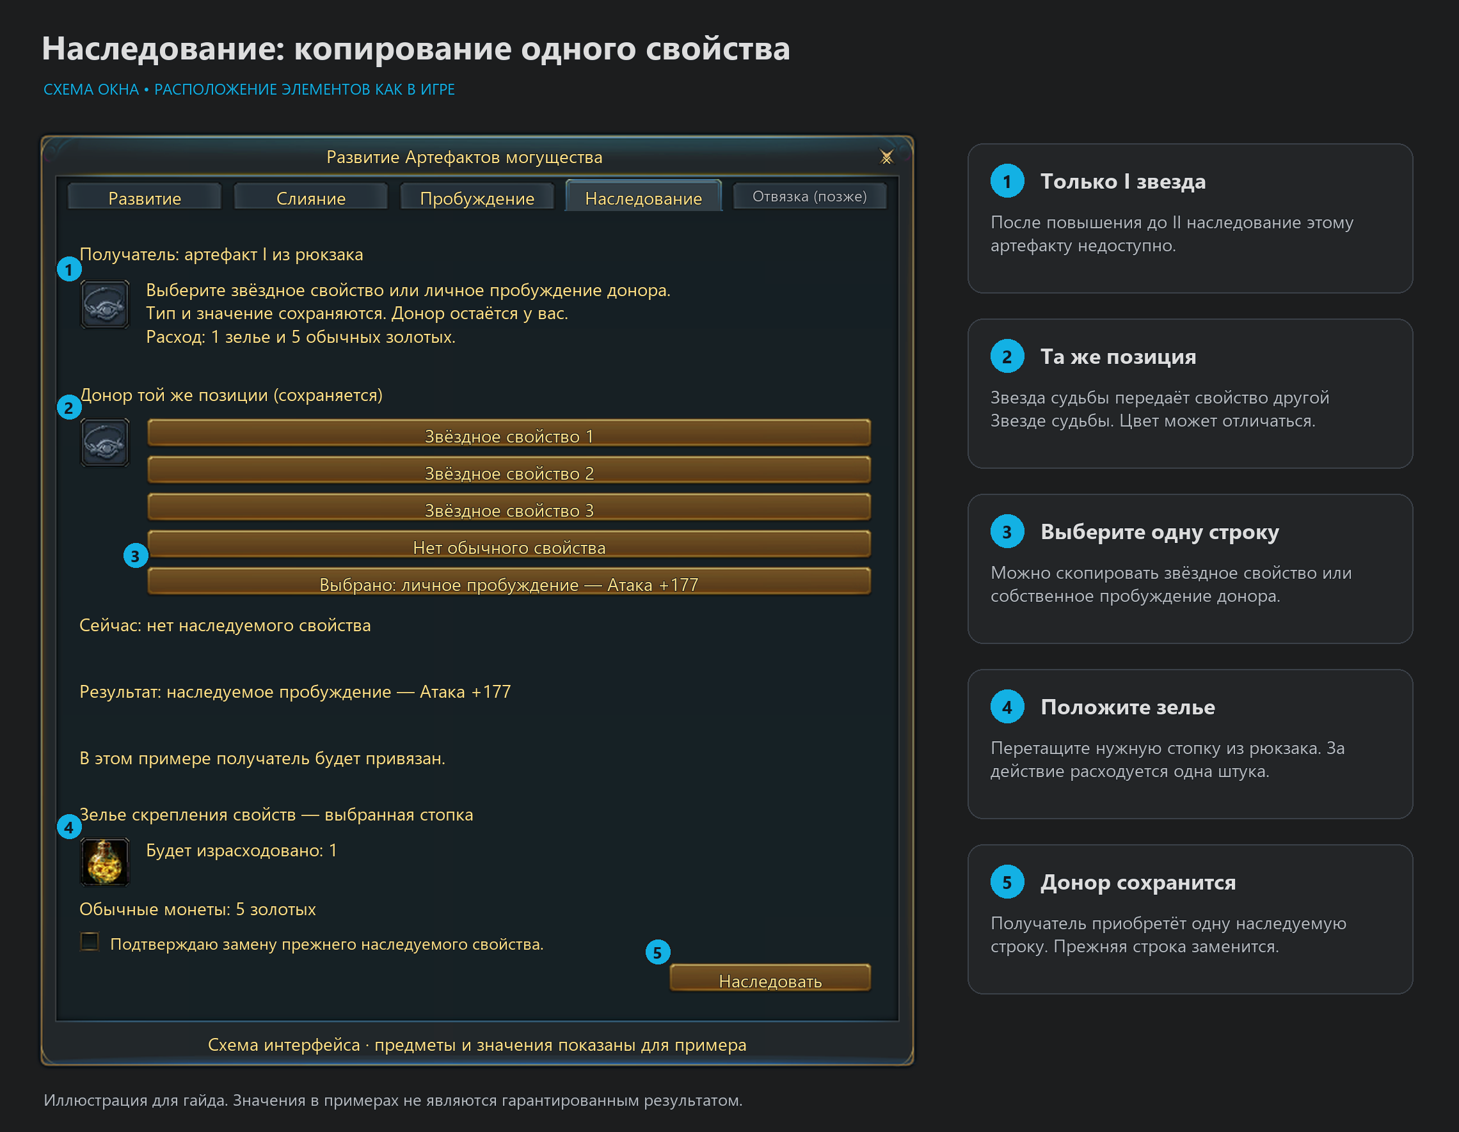Click Сейчас: нет наследуемого свойства text
Viewport: 1459px width, 1132px height.
click(225, 625)
